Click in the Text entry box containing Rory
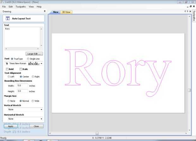The image size is (196, 141). pyautogui.click(x=22, y=37)
